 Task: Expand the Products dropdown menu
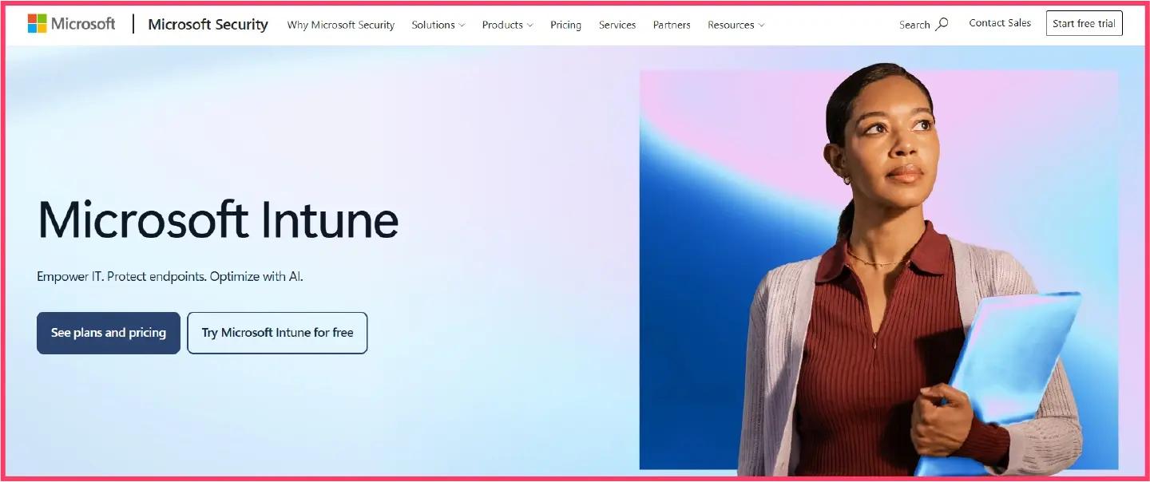point(507,25)
